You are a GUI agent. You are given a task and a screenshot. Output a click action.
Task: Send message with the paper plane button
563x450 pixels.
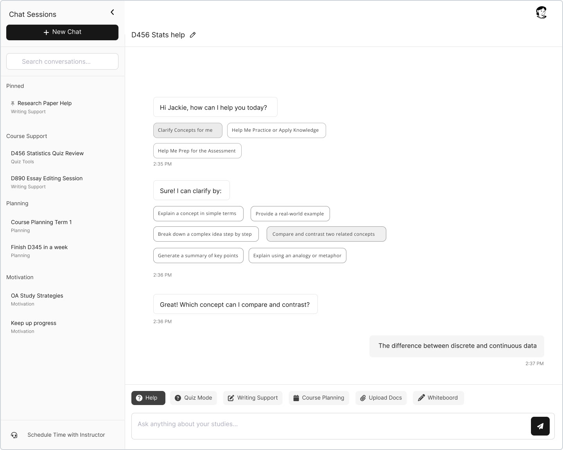point(540,426)
